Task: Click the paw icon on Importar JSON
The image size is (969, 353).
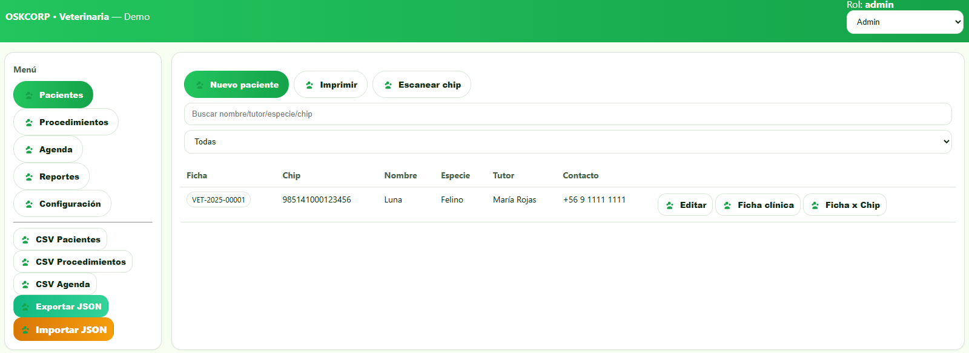Action: coord(25,330)
